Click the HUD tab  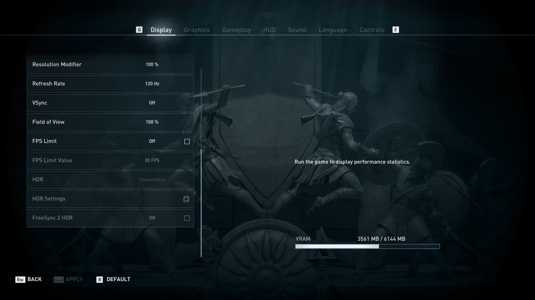(x=269, y=30)
